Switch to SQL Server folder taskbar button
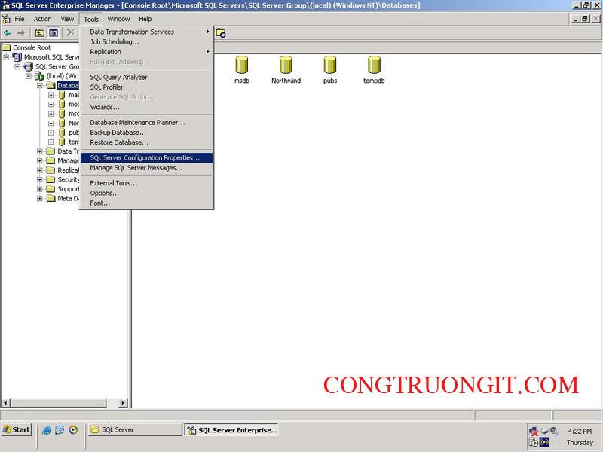 pos(135,429)
